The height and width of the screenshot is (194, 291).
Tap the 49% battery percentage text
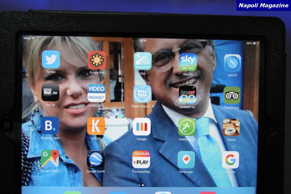(249, 43)
